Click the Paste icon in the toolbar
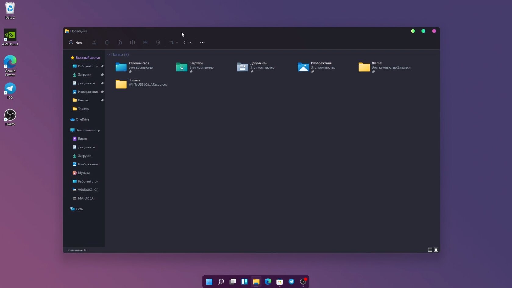512x288 pixels. click(119, 42)
